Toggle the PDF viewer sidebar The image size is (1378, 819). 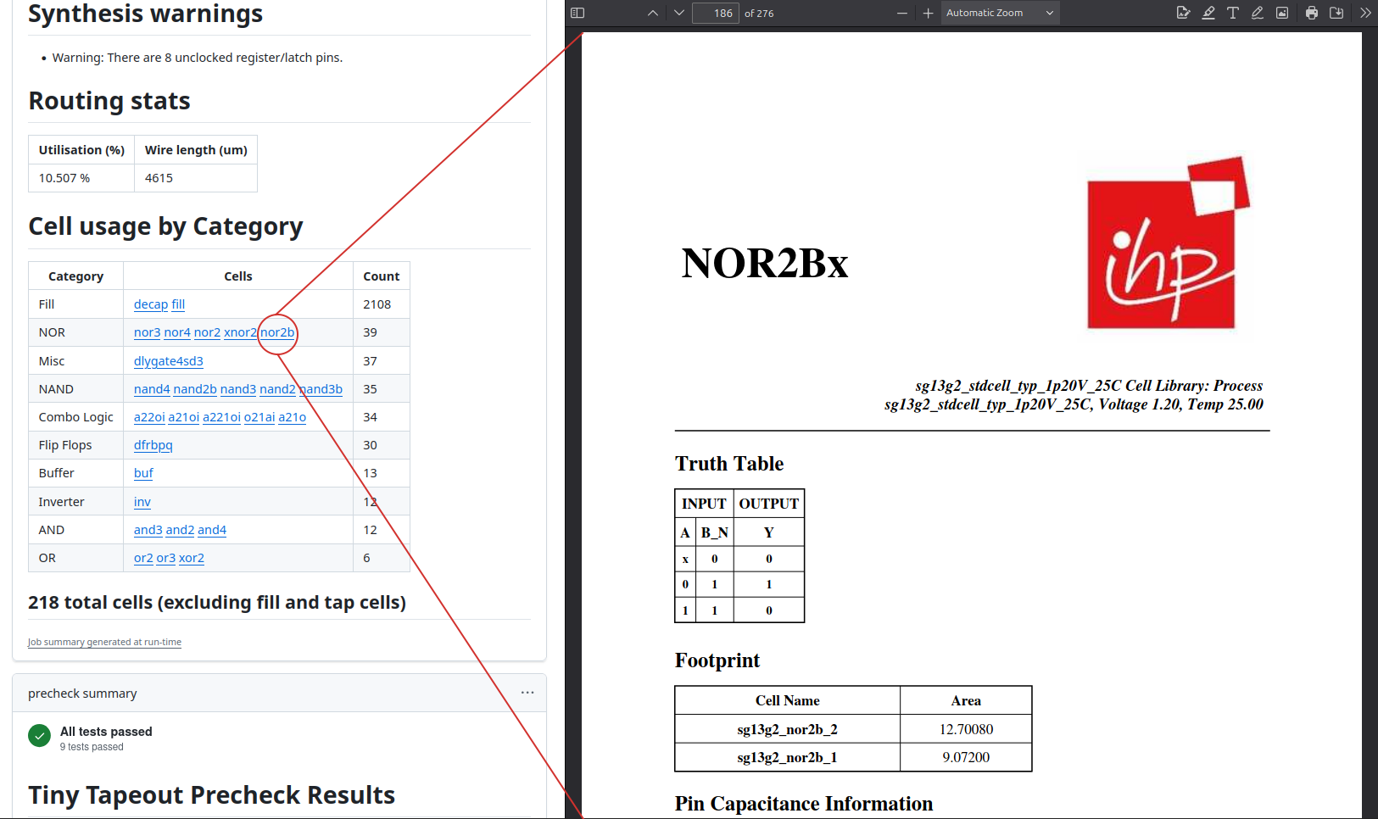pyautogui.click(x=577, y=13)
